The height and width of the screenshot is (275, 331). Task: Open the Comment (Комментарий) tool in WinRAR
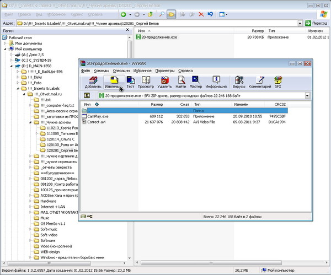[x=260, y=82]
